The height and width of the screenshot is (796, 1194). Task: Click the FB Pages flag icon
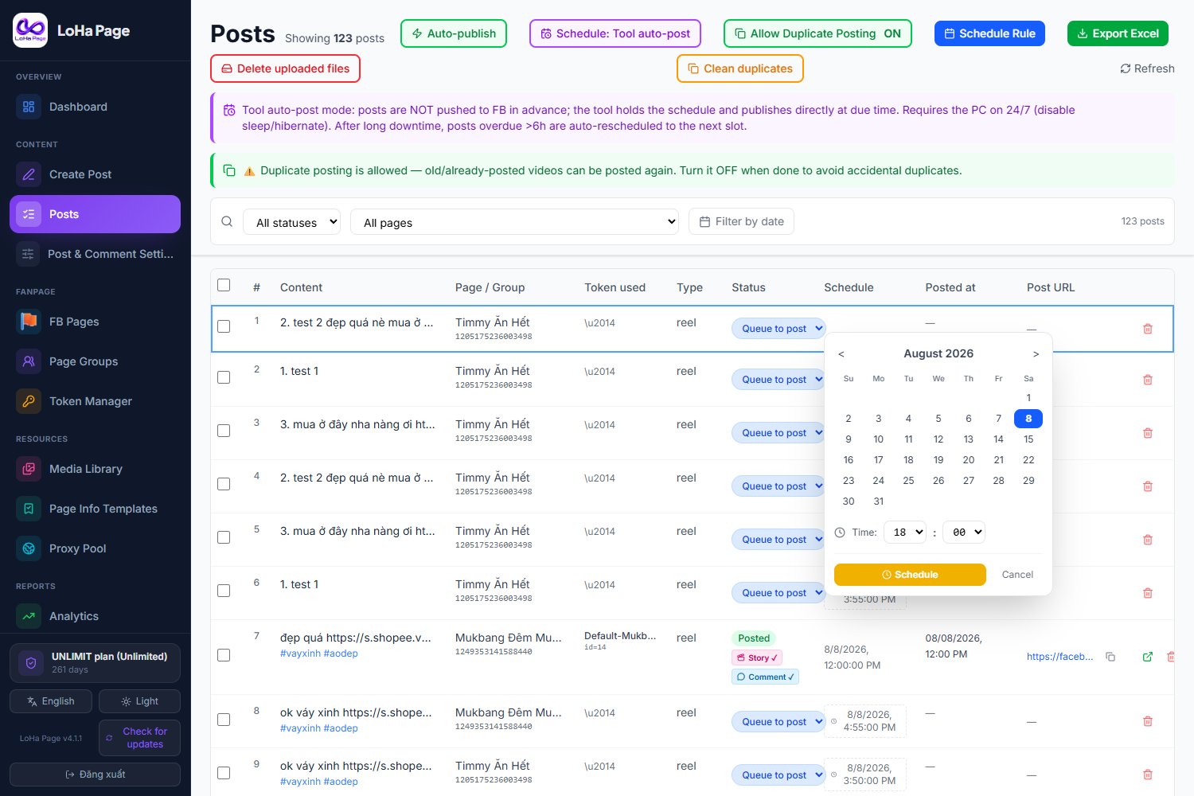[29, 322]
